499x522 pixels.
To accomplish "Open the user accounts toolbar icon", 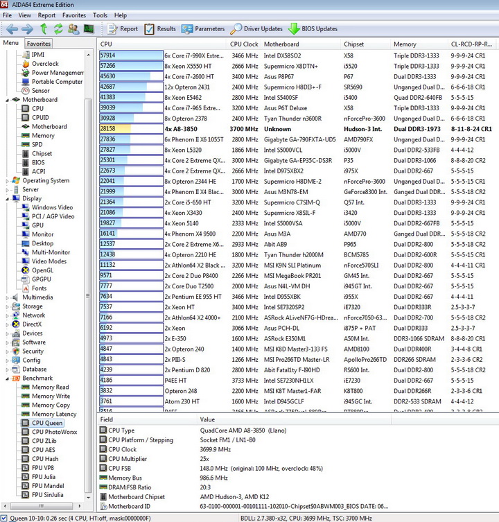I will pyautogui.click(x=73, y=29).
